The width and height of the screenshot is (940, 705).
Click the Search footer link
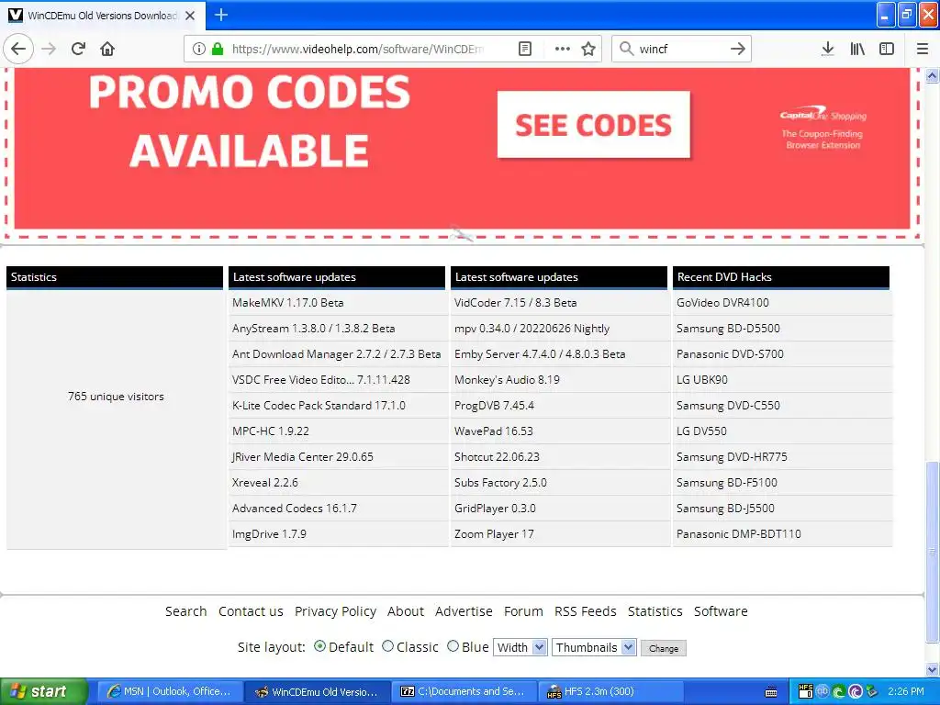(x=185, y=611)
